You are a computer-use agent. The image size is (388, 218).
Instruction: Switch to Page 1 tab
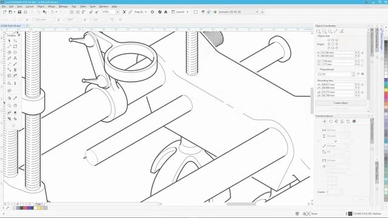pyautogui.click(x=39, y=204)
